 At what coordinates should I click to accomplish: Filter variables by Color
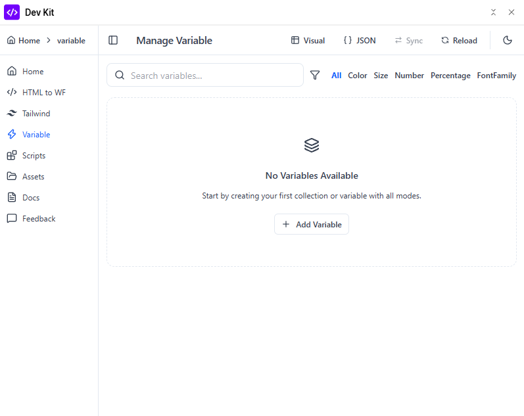357,76
